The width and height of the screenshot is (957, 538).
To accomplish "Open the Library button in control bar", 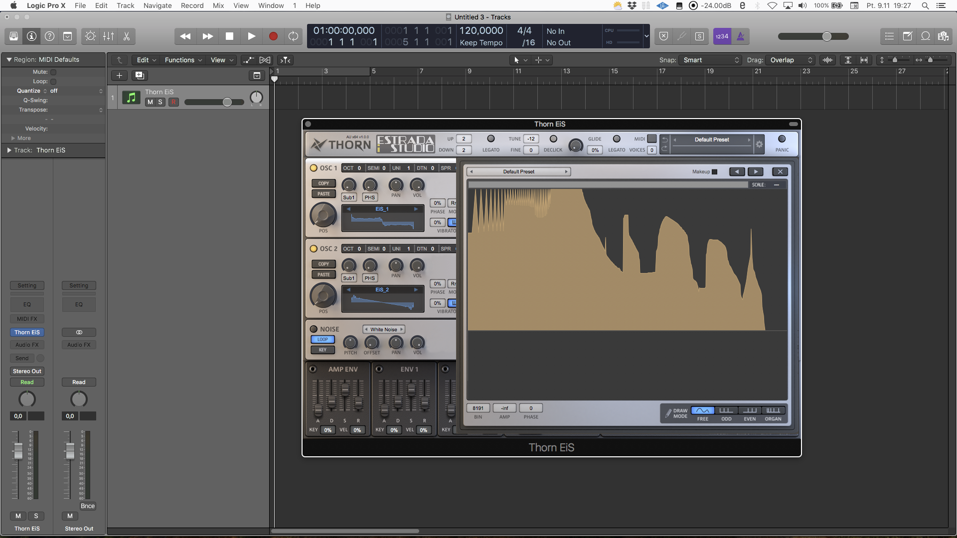I will tap(14, 36).
